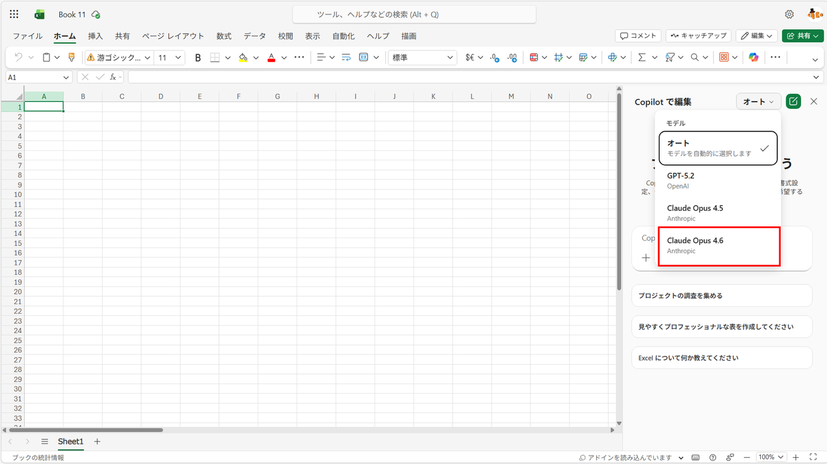The width and height of the screenshot is (827, 464).
Task: Choose プロジェクトの調査を集める suggestion
Action: (722, 295)
